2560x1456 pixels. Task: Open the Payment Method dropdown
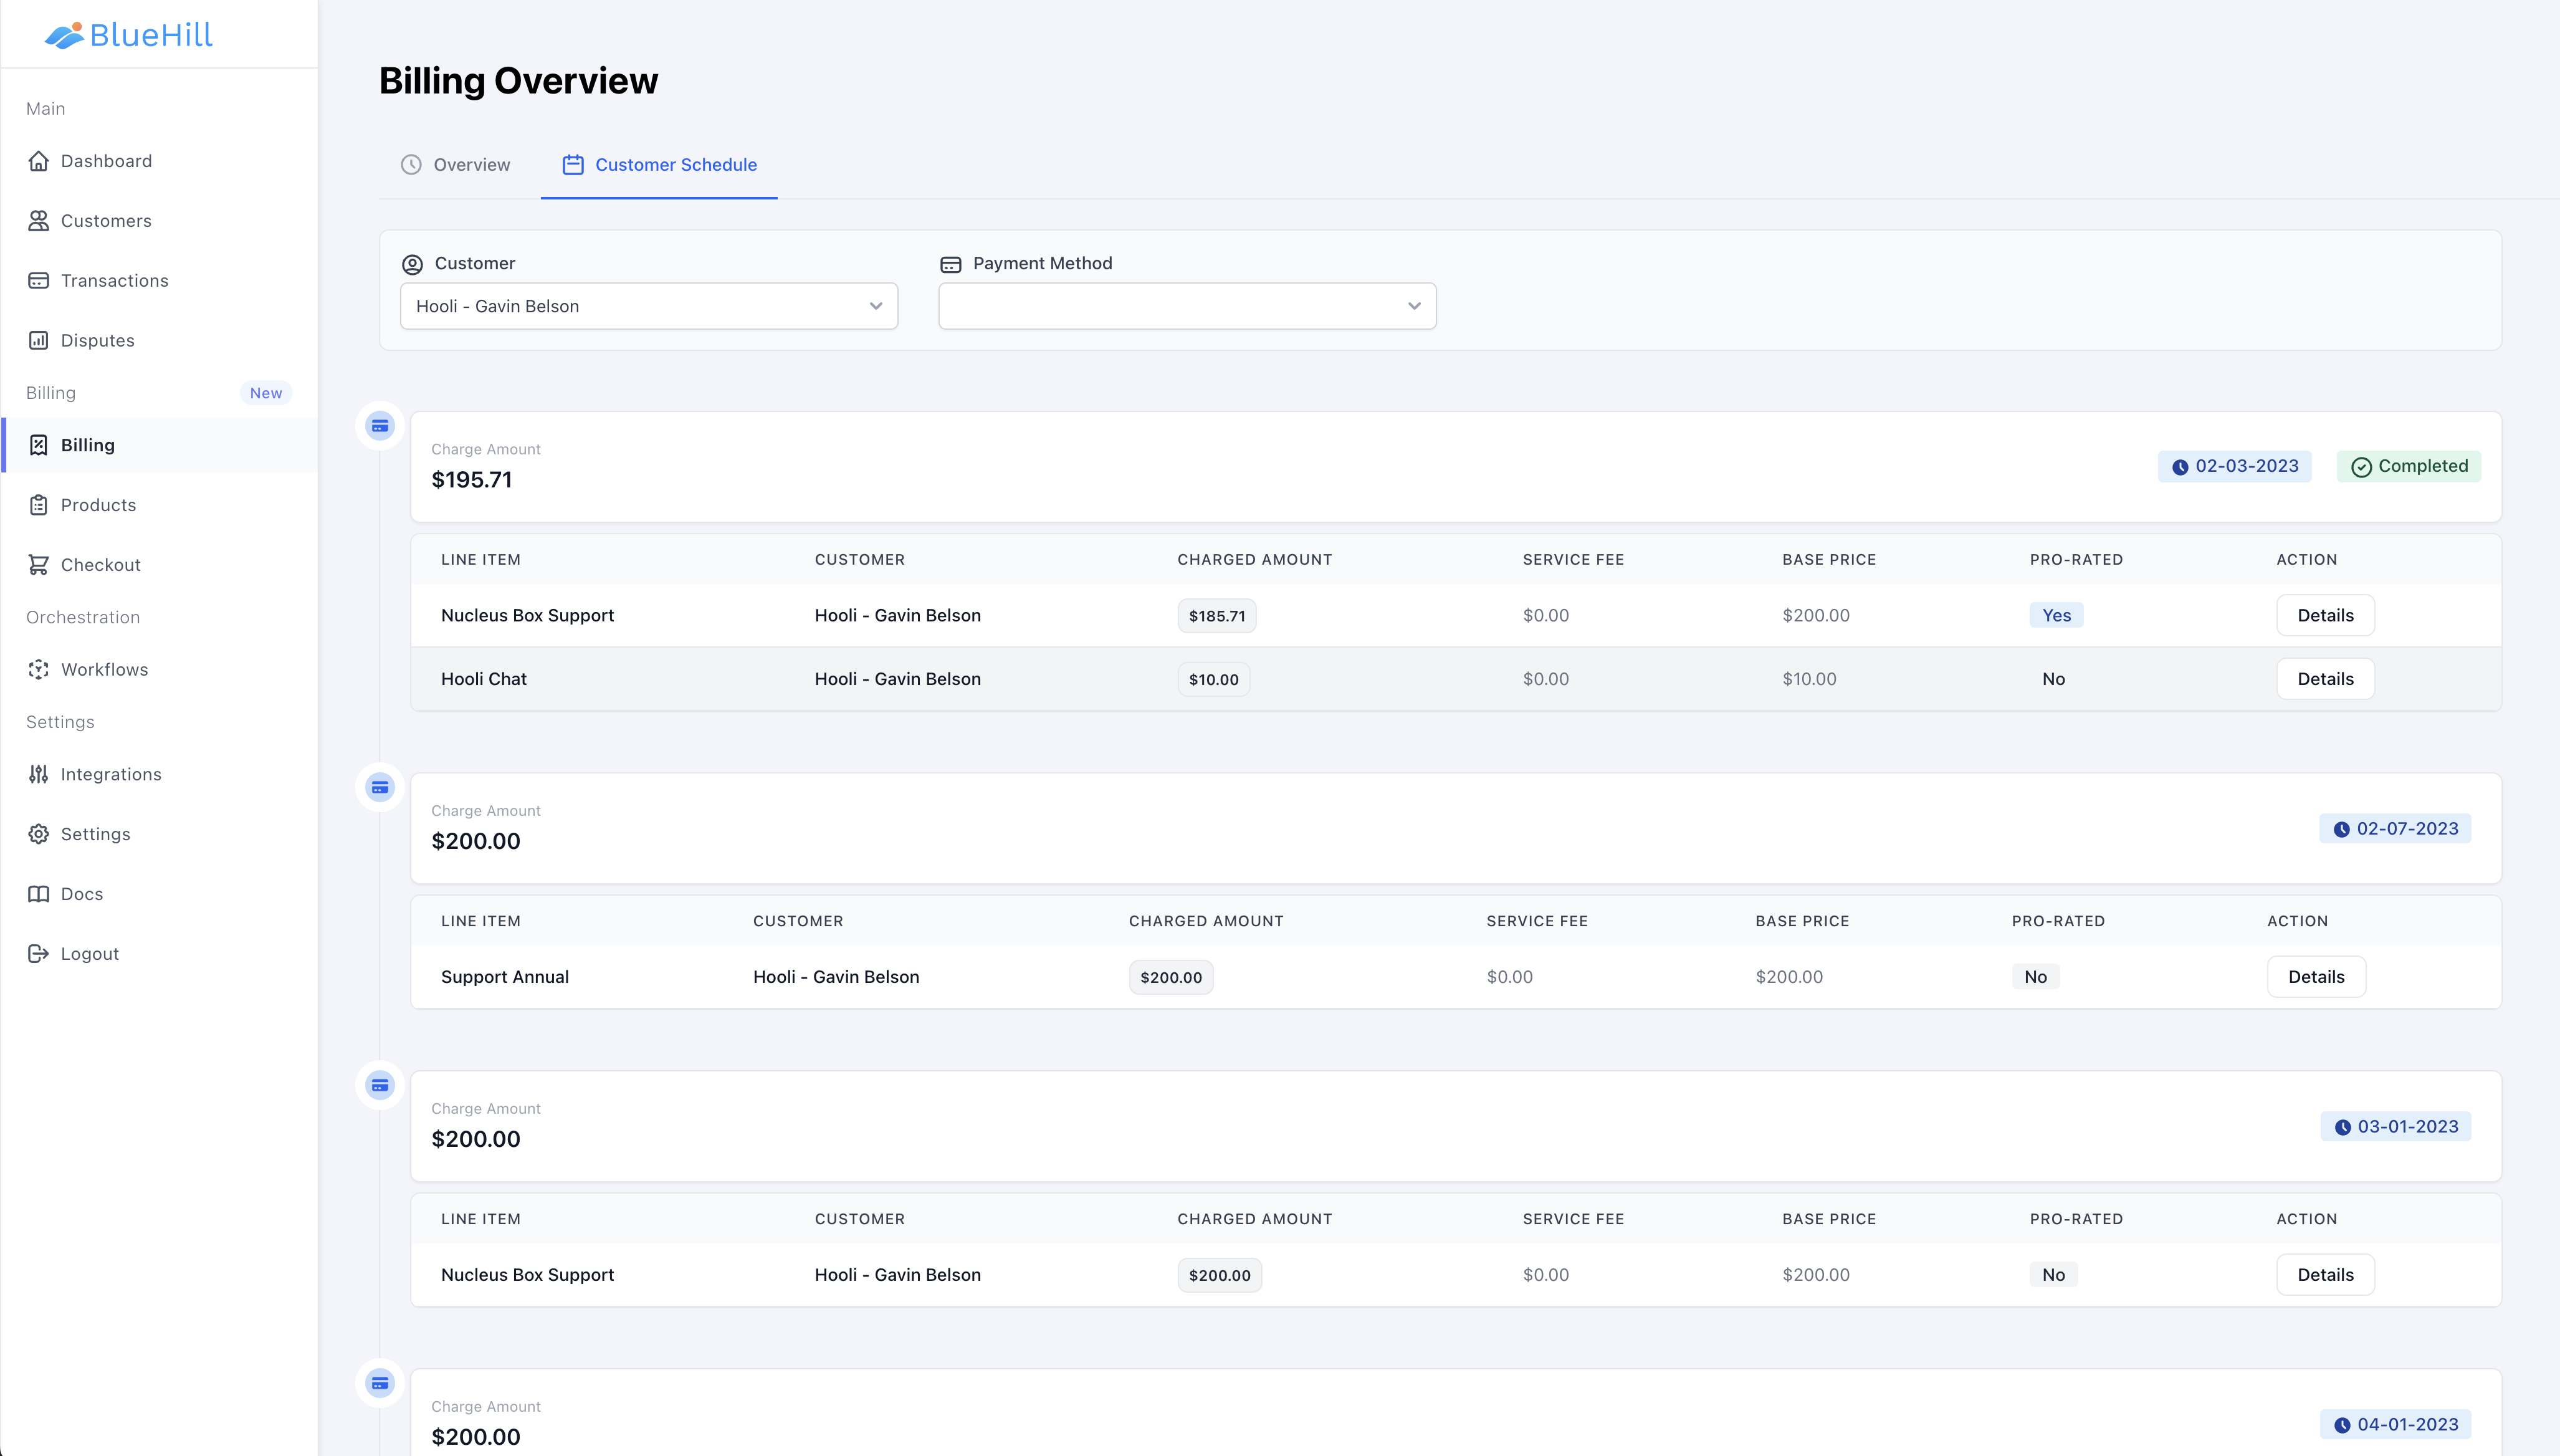pos(1187,306)
